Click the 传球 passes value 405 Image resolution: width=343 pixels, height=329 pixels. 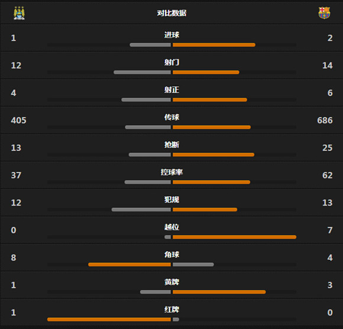(x=18, y=120)
